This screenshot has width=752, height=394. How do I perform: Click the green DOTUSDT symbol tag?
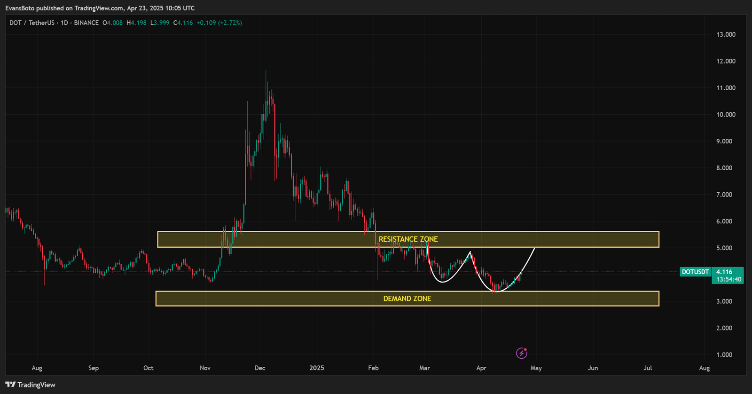(695, 272)
